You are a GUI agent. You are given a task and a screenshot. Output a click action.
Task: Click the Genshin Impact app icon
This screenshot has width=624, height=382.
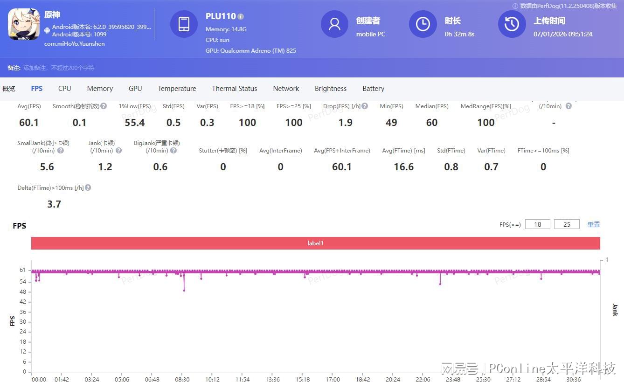tap(24, 24)
